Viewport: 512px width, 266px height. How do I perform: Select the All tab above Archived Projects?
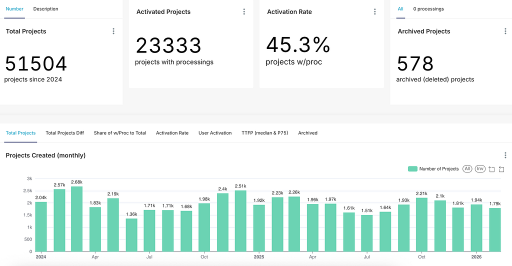tap(400, 9)
